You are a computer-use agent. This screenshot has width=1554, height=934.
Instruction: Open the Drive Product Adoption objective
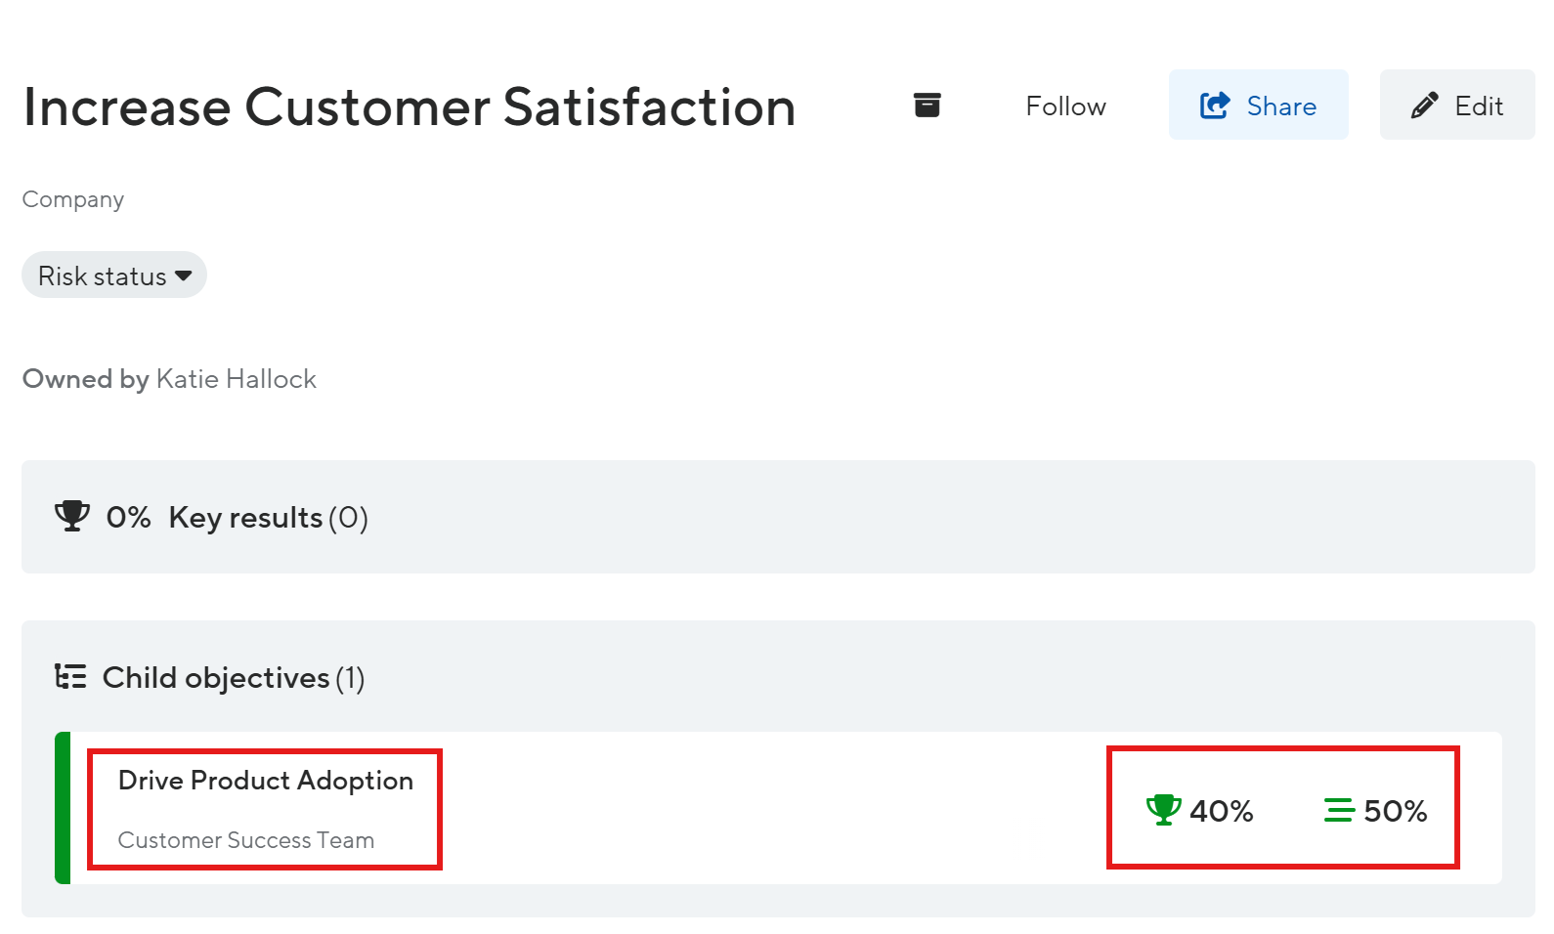pyautogui.click(x=266, y=781)
